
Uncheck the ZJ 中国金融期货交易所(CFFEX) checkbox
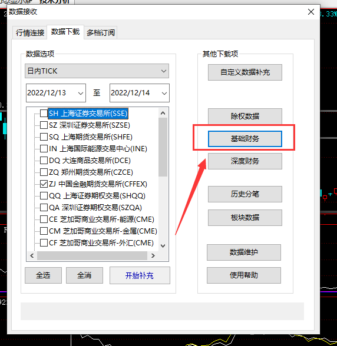(44, 184)
